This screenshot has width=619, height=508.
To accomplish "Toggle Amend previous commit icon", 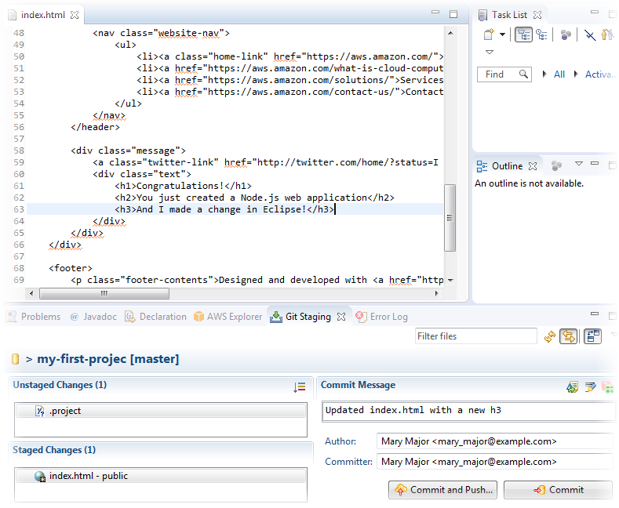I will 573,387.
